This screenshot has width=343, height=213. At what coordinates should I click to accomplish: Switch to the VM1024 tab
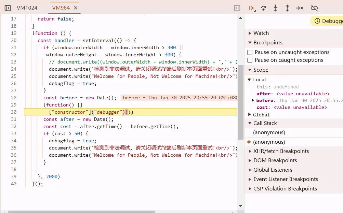click(x=27, y=8)
